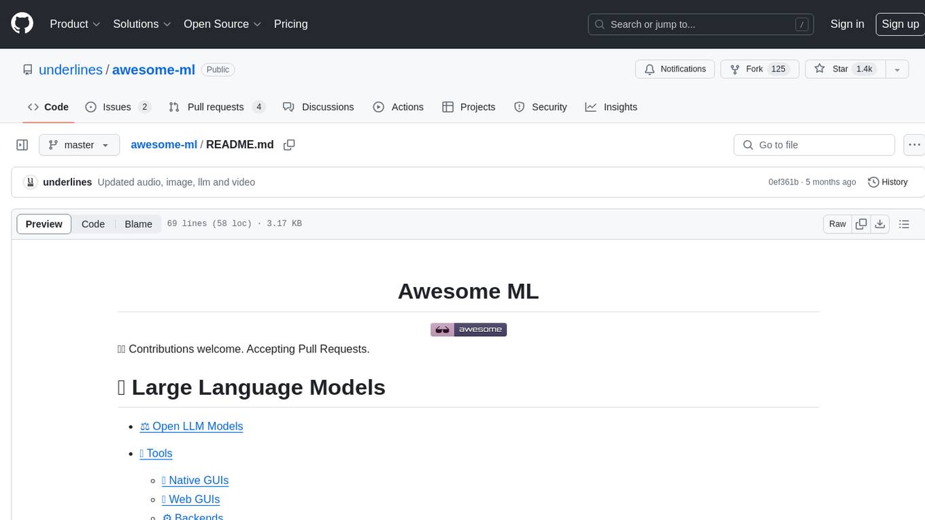925x520 pixels.
Task: Open the awesome-ml repository link in header
Action: pyautogui.click(x=154, y=69)
